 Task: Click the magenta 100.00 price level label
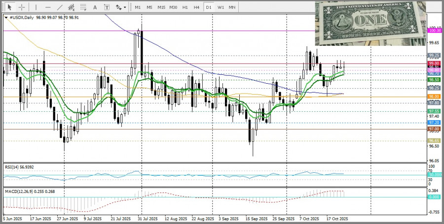point(435,31)
